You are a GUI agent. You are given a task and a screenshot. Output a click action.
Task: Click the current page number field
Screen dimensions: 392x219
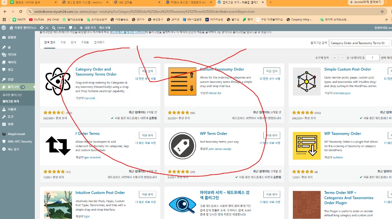coord(372,58)
